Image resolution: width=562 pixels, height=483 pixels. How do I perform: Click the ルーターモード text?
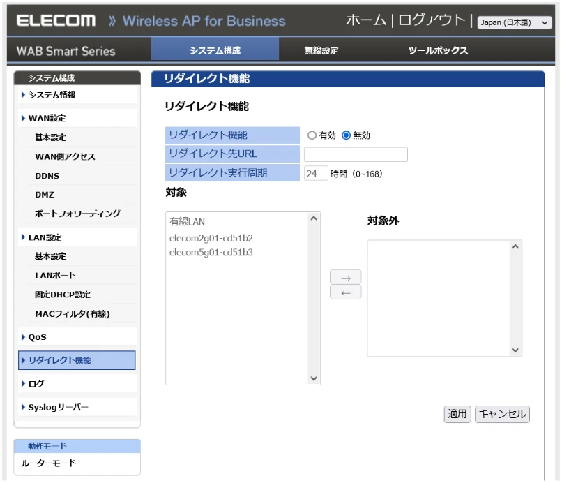click(48, 463)
